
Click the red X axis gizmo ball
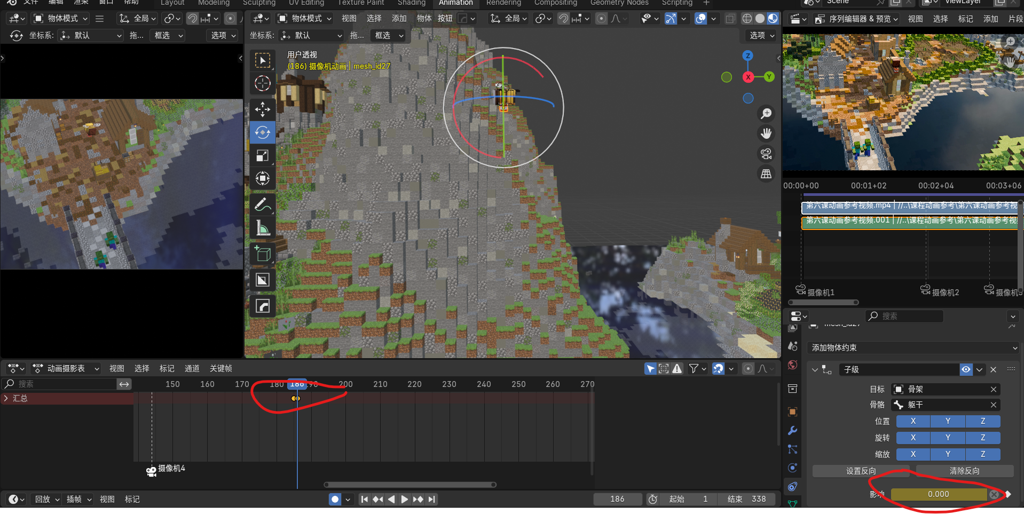749,77
